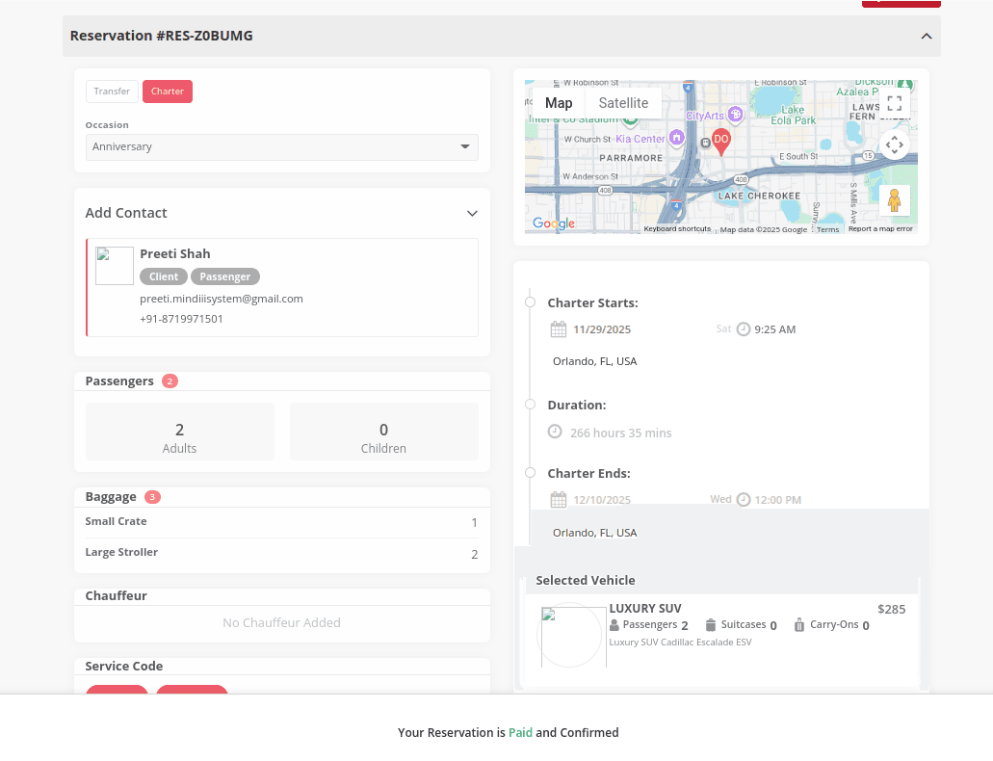Click the clock icon beside 12:00 PM
The width and height of the screenshot is (993, 761).
744,500
